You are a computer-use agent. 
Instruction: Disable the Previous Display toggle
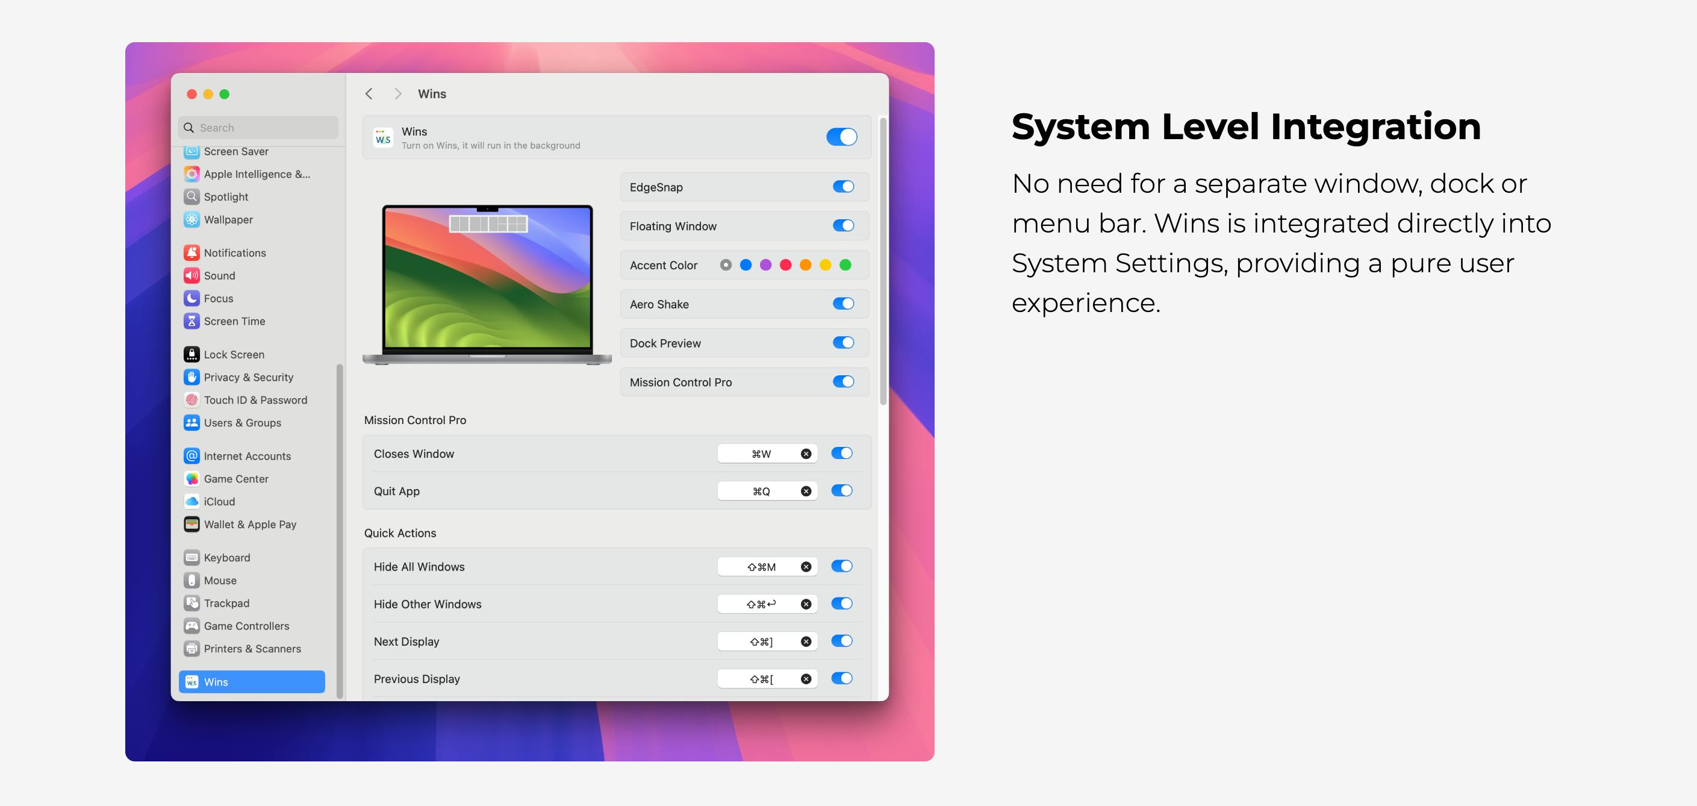(842, 678)
